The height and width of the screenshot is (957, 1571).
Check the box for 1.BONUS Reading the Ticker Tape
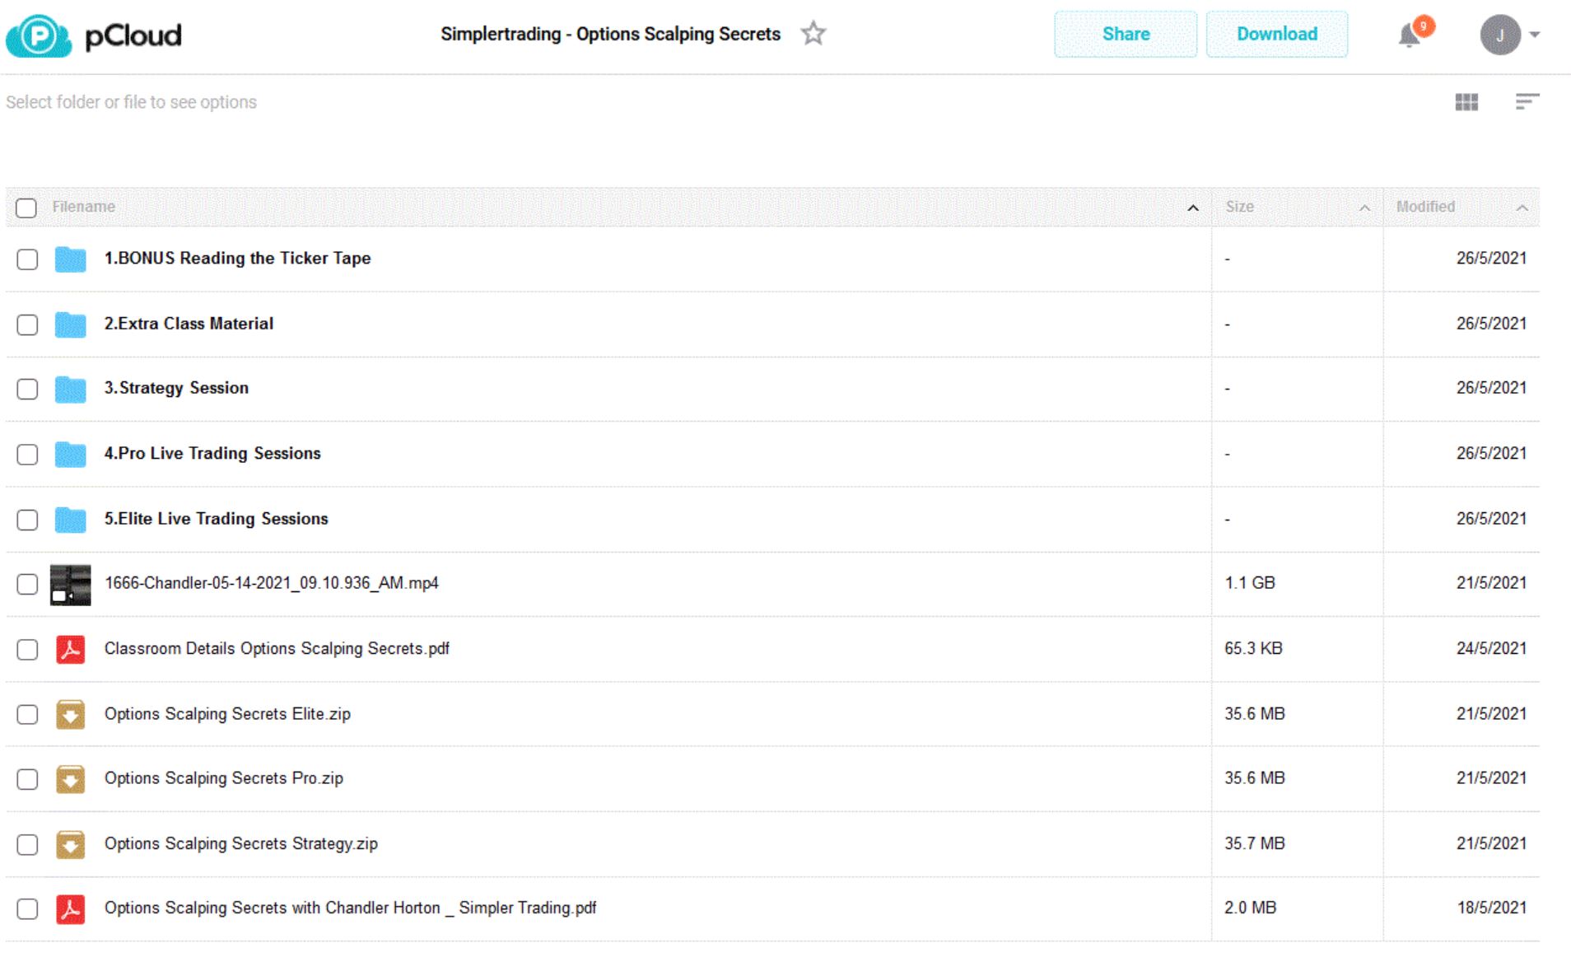click(x=27, y=259)
